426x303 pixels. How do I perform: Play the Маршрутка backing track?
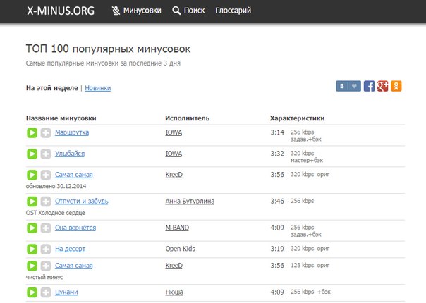point(32,132)
